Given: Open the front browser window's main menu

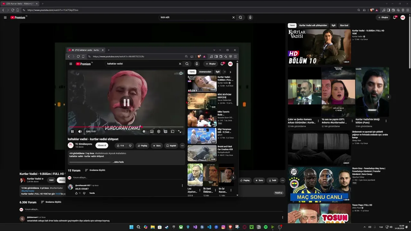Looking at the screenshot, I should tap(235, 56).
